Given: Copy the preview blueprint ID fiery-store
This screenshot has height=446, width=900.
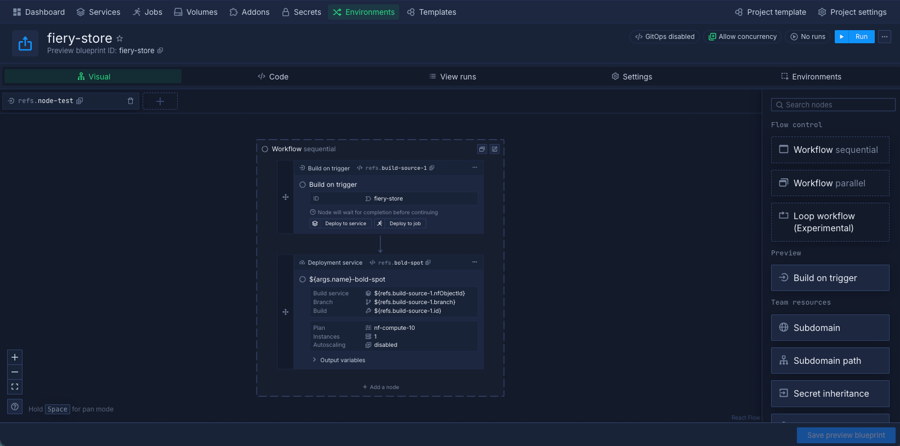Looking at the screenshot, I should tap(160, 50).
